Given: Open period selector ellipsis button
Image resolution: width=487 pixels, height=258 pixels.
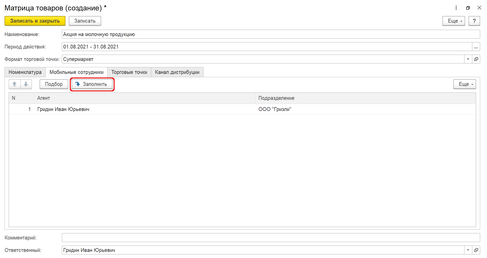Looking at the screenshot, I should (476, 47).
